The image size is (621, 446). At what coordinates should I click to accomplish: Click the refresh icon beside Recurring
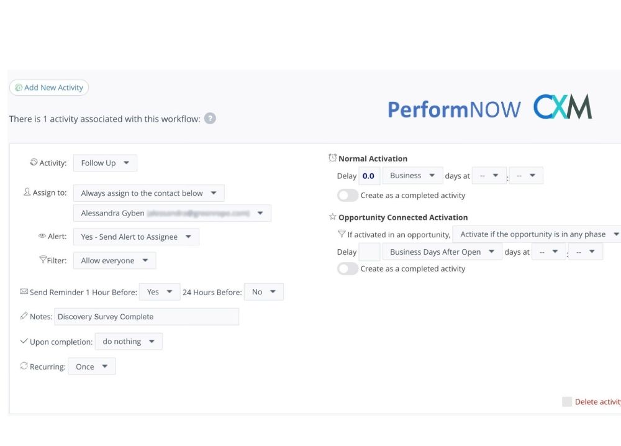(x=24, y=366)
